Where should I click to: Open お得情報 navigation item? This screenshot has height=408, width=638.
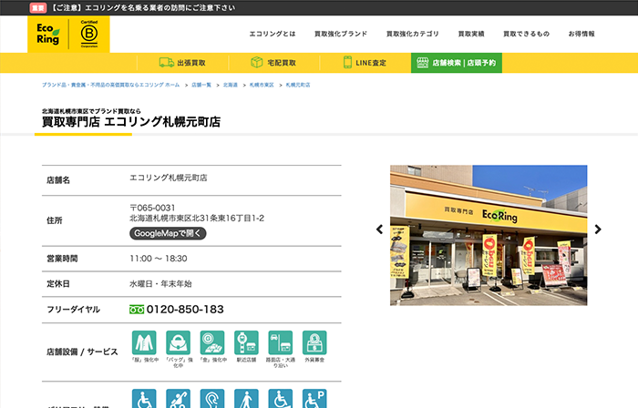point(581,34)
